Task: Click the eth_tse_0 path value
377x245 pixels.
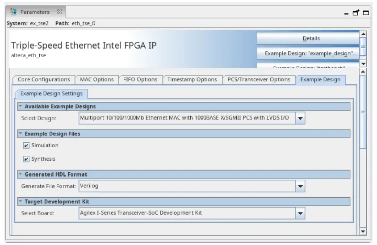Action: [x=84, y=23]
